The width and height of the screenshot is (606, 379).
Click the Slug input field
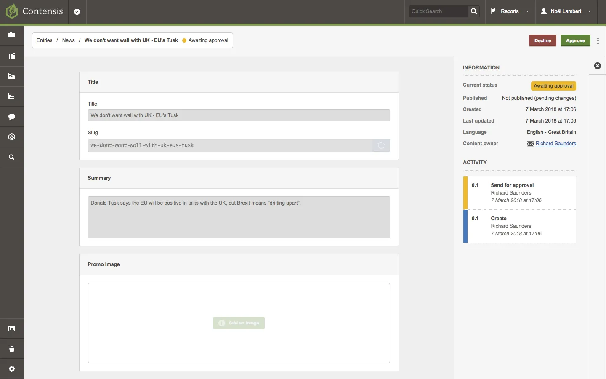click(230, 145)
